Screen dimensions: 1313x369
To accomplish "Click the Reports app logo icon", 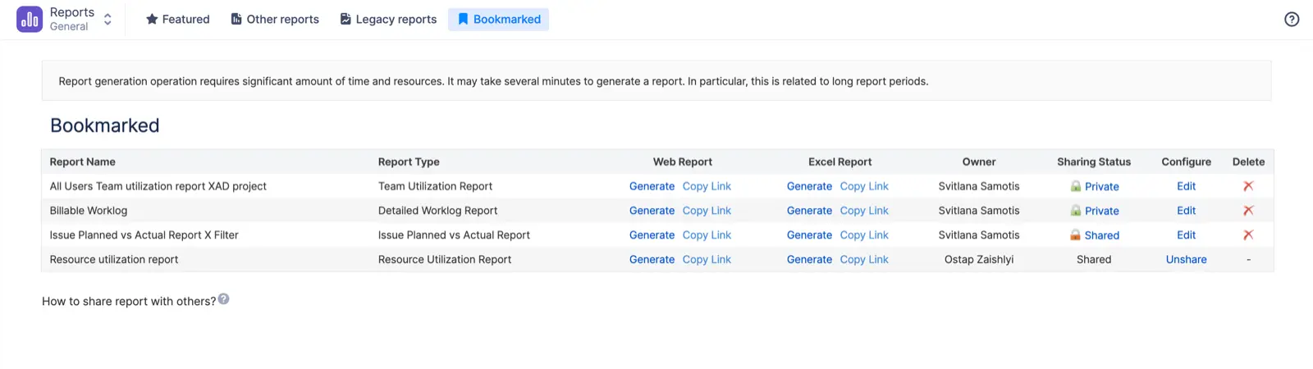I will pos(30,19).
